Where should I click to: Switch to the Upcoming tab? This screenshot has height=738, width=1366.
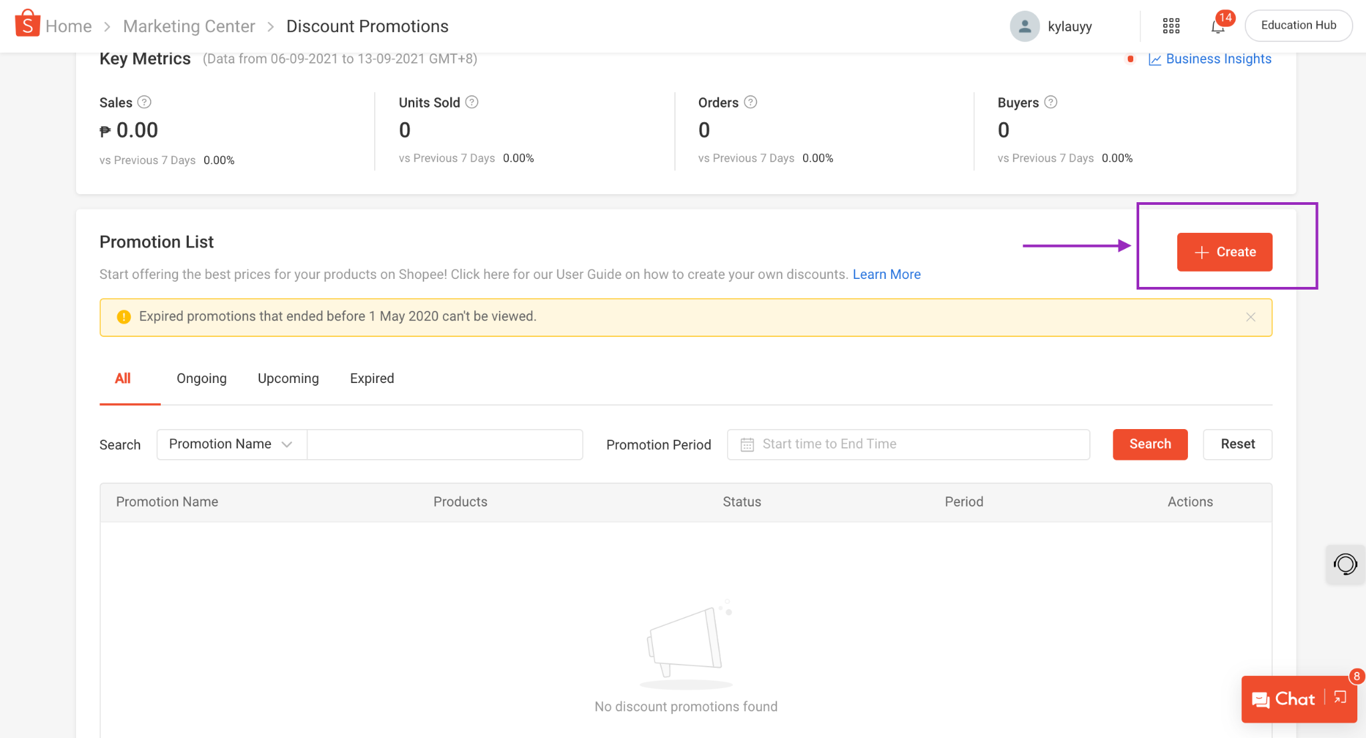click(288, 378)
